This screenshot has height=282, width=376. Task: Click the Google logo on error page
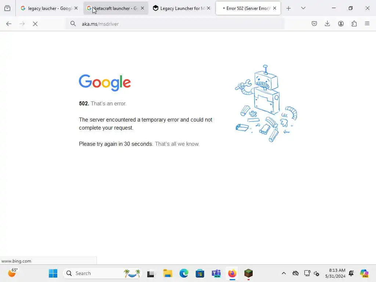[x=105, y=83]
